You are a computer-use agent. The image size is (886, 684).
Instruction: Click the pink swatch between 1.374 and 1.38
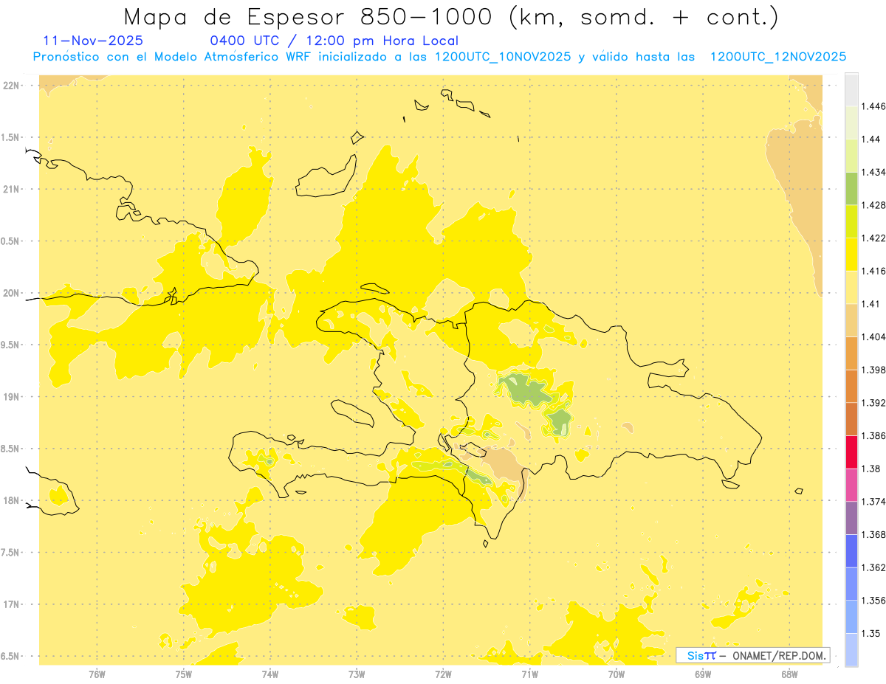point(851,485)
